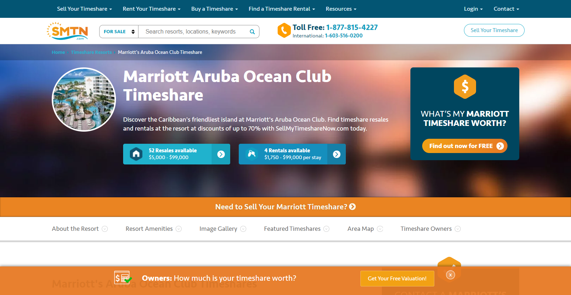
Task: Click arrow icon on 4 Rentals button
Action: pyautogui.click(x=337, y=154)
